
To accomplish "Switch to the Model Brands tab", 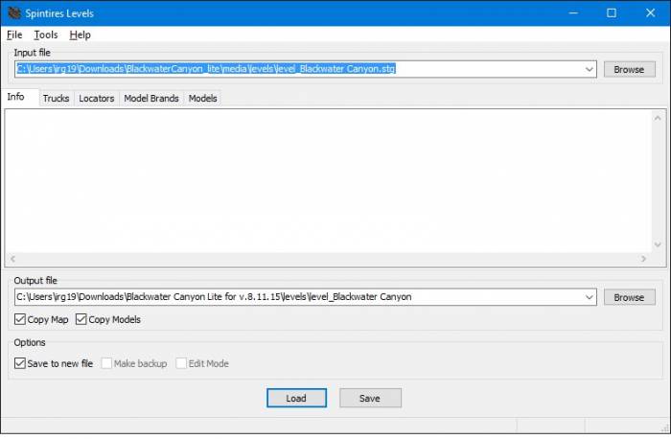I will click(x=151, y=99).
